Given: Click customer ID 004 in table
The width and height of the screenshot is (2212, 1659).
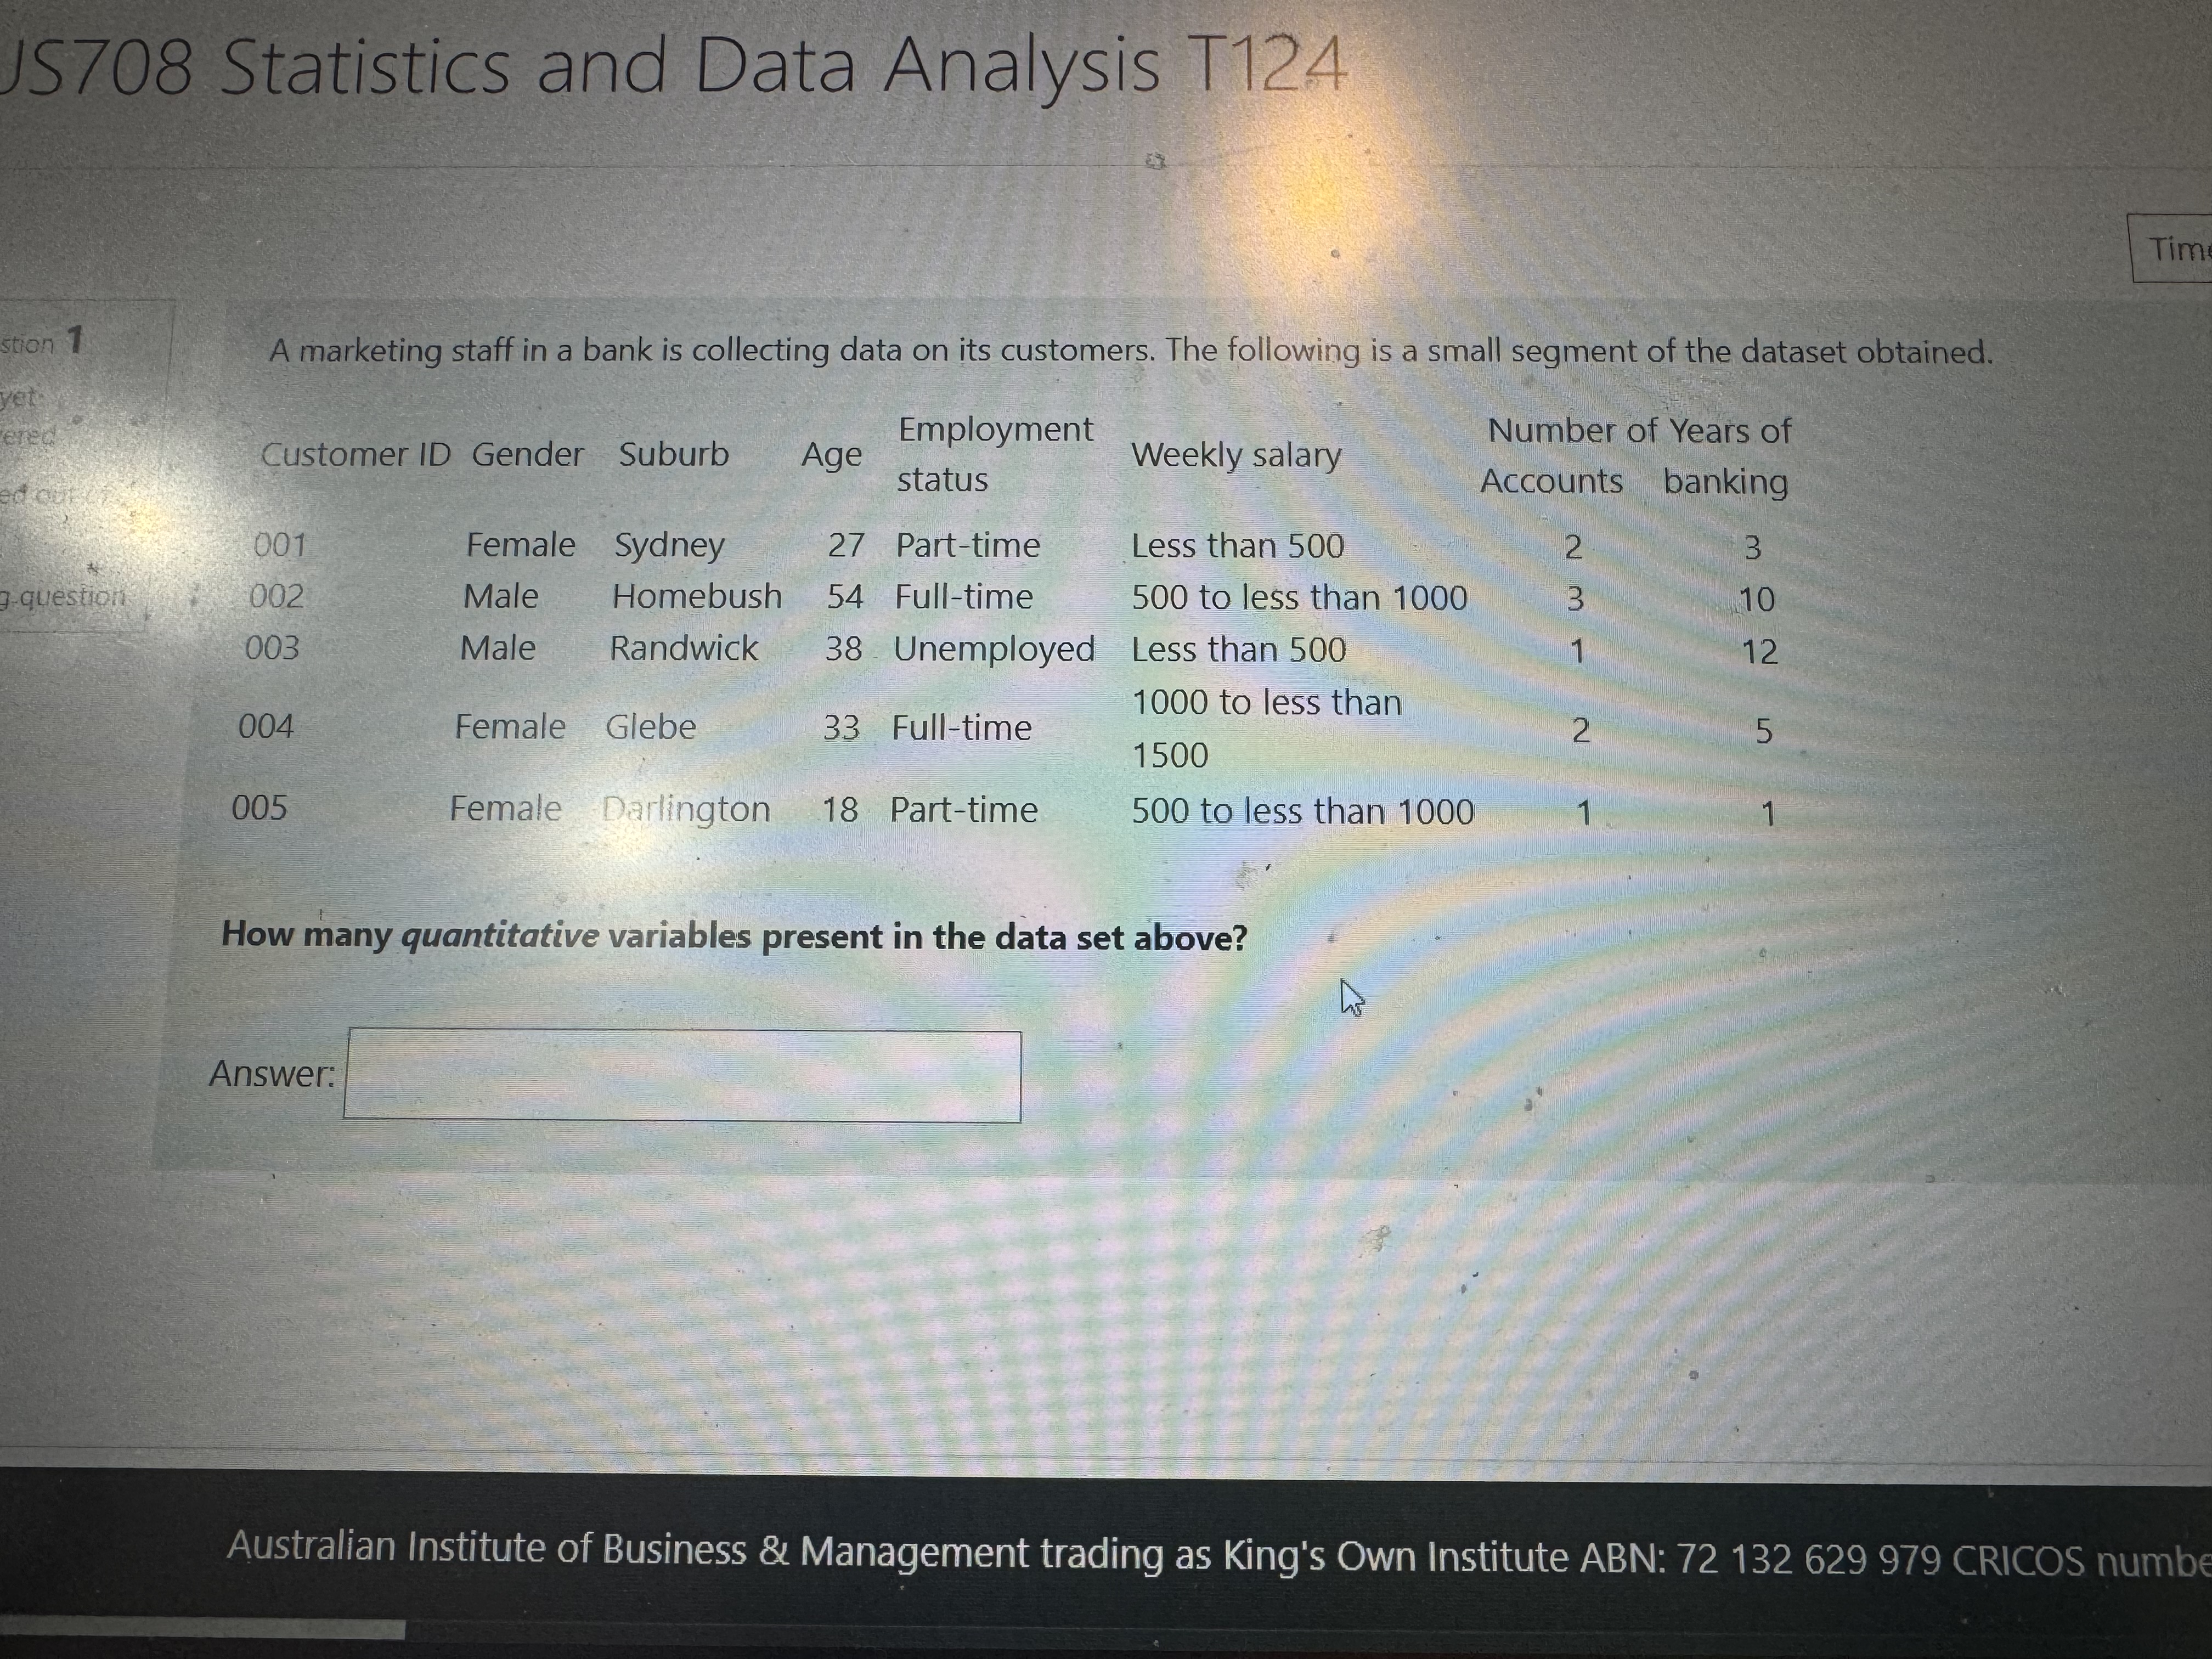Looking at the screenshot, I should 266,726.
